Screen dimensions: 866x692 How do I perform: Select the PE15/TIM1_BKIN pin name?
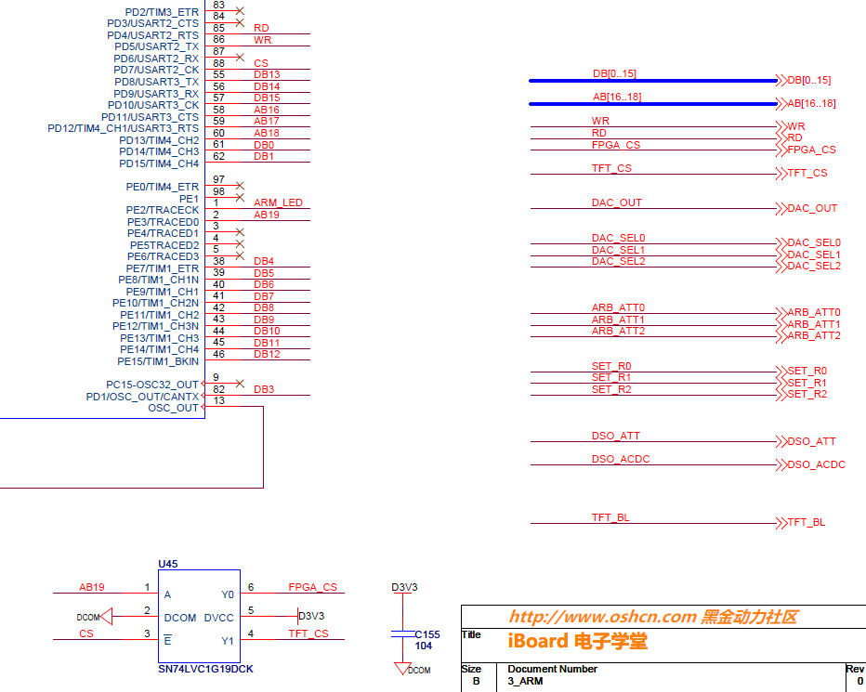point(158,361)
